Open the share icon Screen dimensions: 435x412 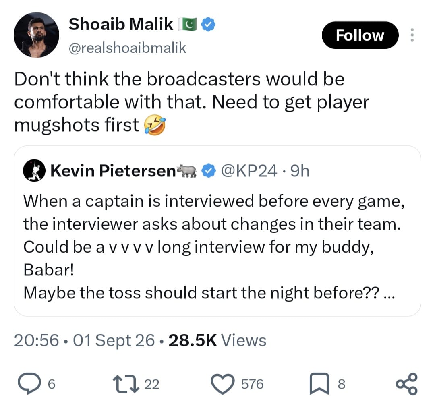click(x=407, y=384)
